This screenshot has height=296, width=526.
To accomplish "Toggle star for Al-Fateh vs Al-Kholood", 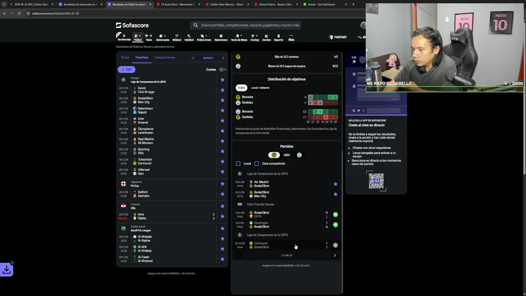I will 222,259.
